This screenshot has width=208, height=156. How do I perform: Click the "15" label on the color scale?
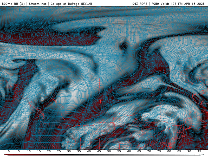(39, 151)
